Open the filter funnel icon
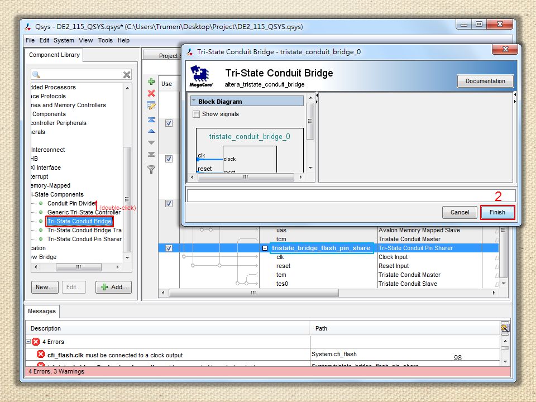The height and width of the screenshot is (402, 536). (x=151, y=169)
